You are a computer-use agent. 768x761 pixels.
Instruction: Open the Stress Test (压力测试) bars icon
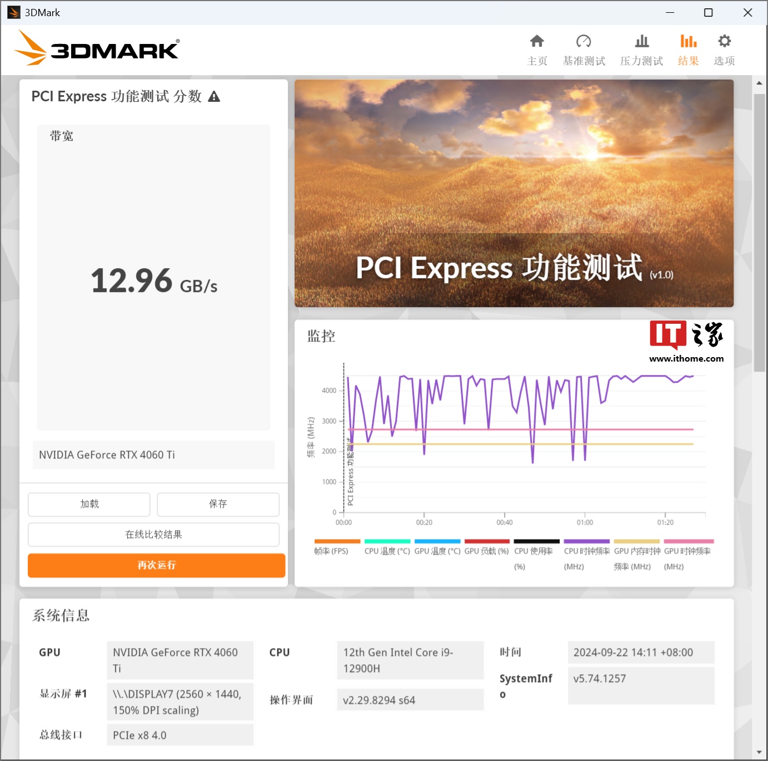click(641, 42)
